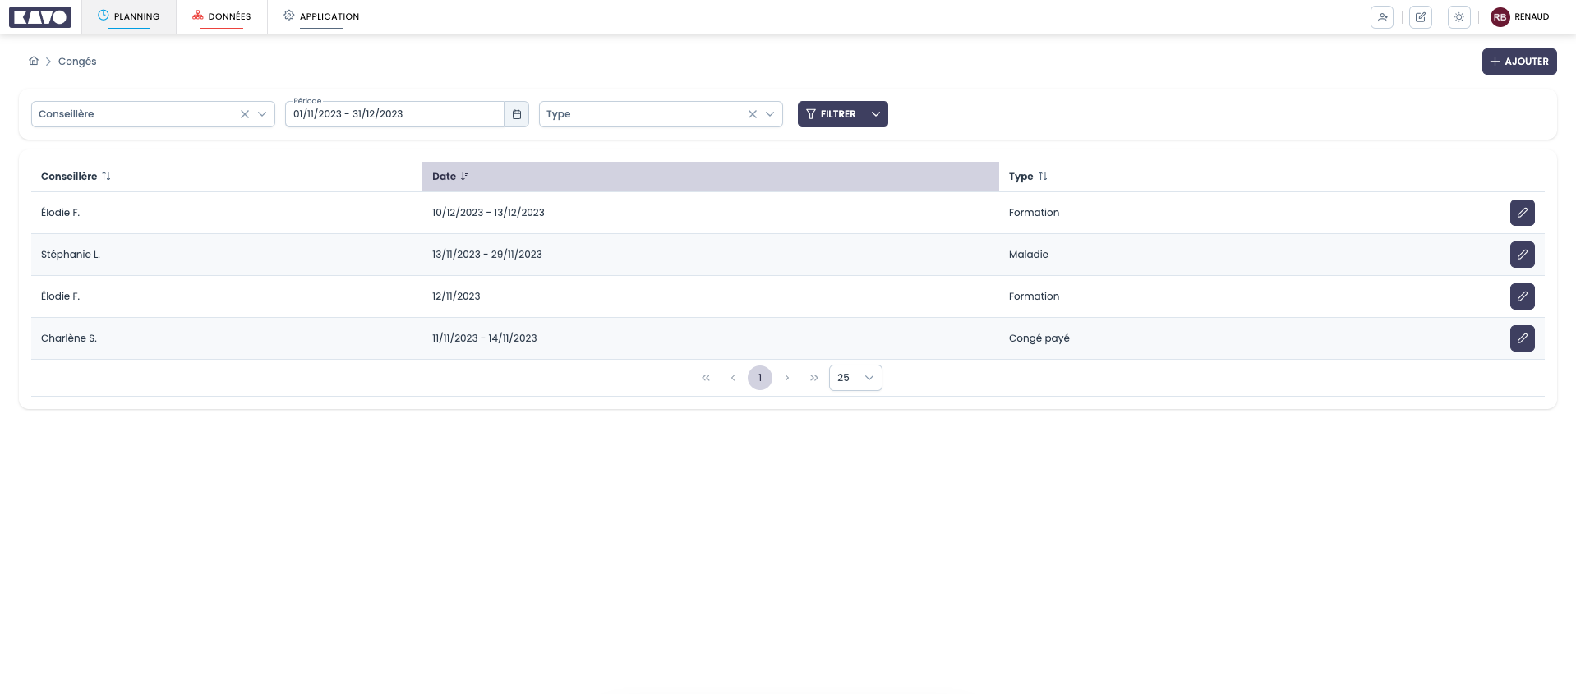Go to home via breadcrumb icon
This screenshot has height=694, width=1576.
34,61
